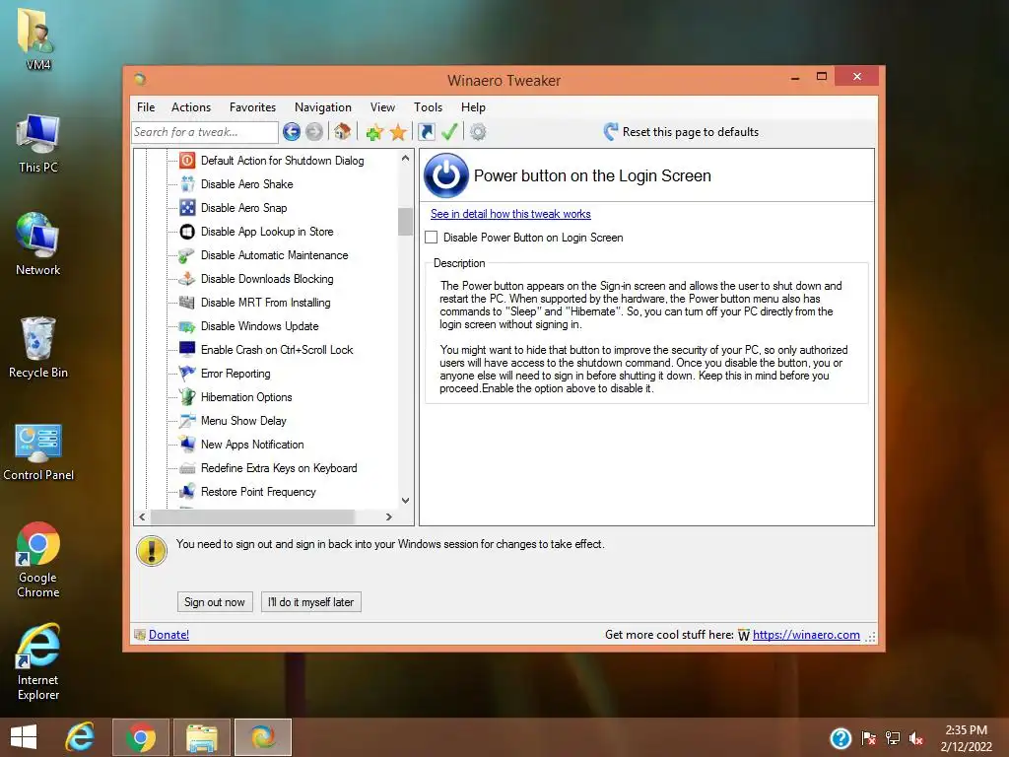The width and height of the screenshot is (1009, 757).
Task: Click the New Apps Notification icon
Action: tap(187, 445)
